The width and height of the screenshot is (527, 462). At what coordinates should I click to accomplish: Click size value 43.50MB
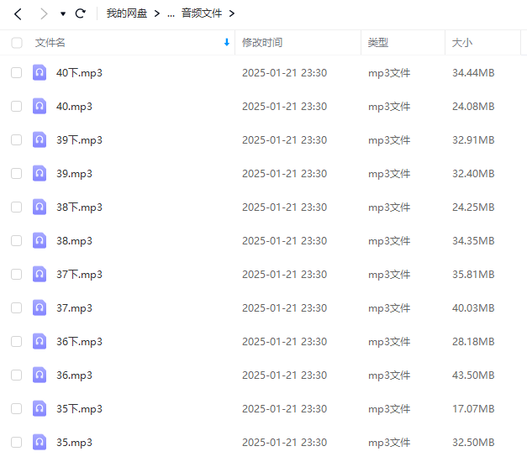tap(473, 375)
